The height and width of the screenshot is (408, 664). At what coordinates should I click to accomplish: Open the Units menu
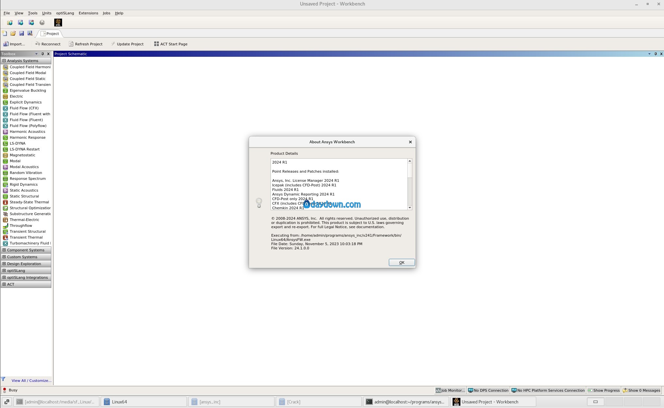47,13
